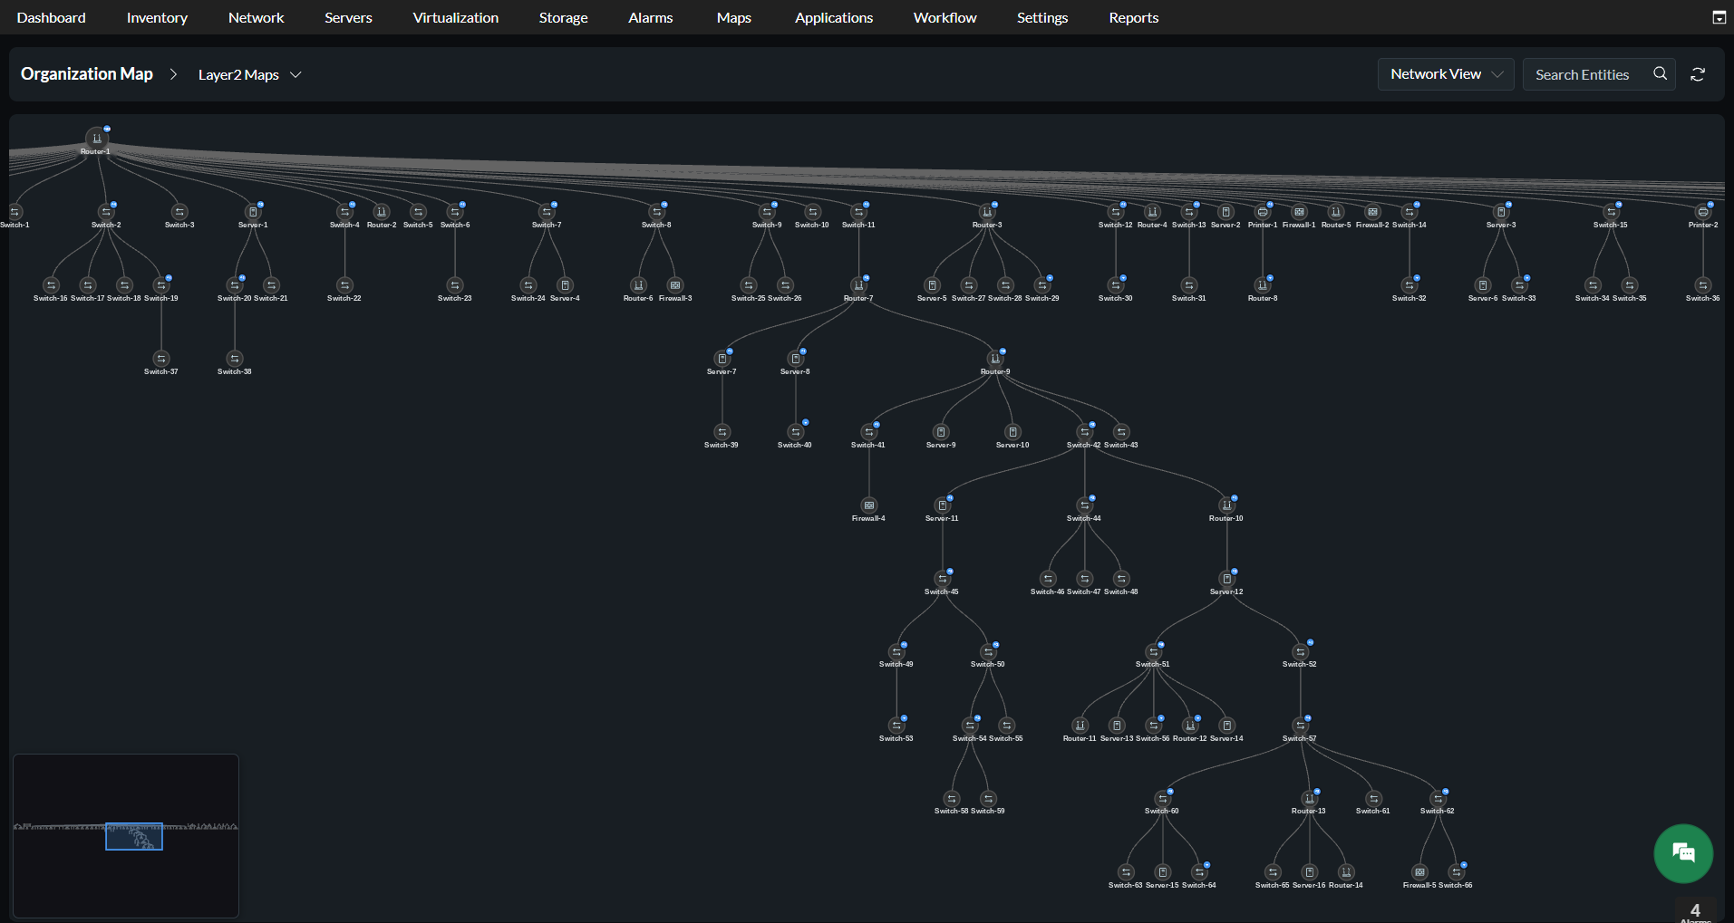Select the Router-3 node icon

(x=987, y=212)
